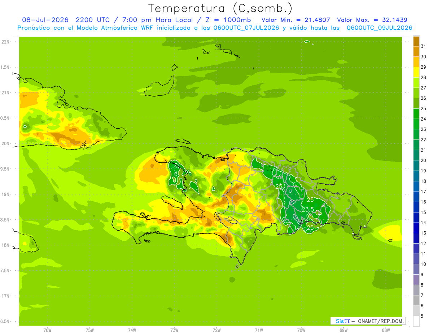The image size is (433, 335).
Task: Select initialization time "0600UTC_07JUL2026"
Action: [x=246, y=28]
